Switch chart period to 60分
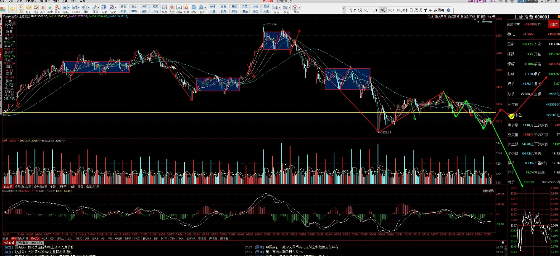Image resolution: width=560 pixels, height=256 pixels. pos(391,10)
